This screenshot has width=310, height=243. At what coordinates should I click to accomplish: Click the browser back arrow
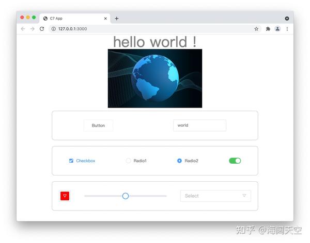[23, 29]
